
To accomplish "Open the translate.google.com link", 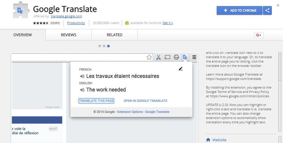I will point(67,16).
